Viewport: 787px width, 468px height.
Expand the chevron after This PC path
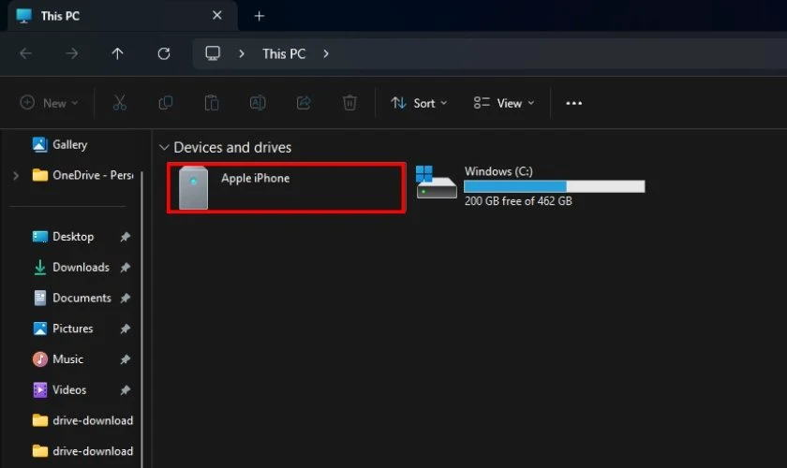coord(326,53)
